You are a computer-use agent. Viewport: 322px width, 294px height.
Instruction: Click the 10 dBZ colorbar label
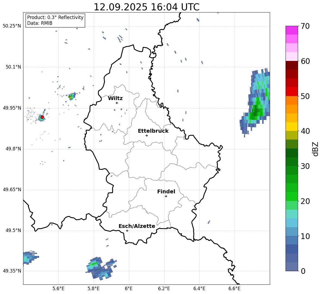[x=305, y=236]
